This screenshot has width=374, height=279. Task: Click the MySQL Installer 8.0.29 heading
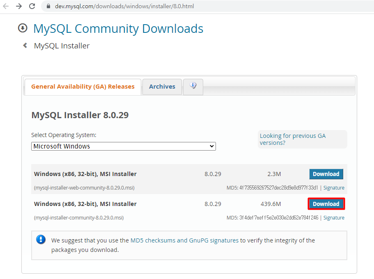[80, 115]
